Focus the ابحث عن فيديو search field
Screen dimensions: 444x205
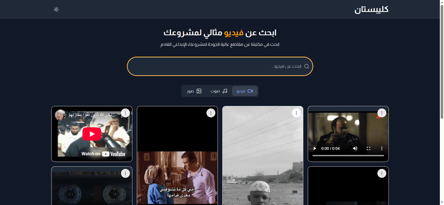(220, 66)
